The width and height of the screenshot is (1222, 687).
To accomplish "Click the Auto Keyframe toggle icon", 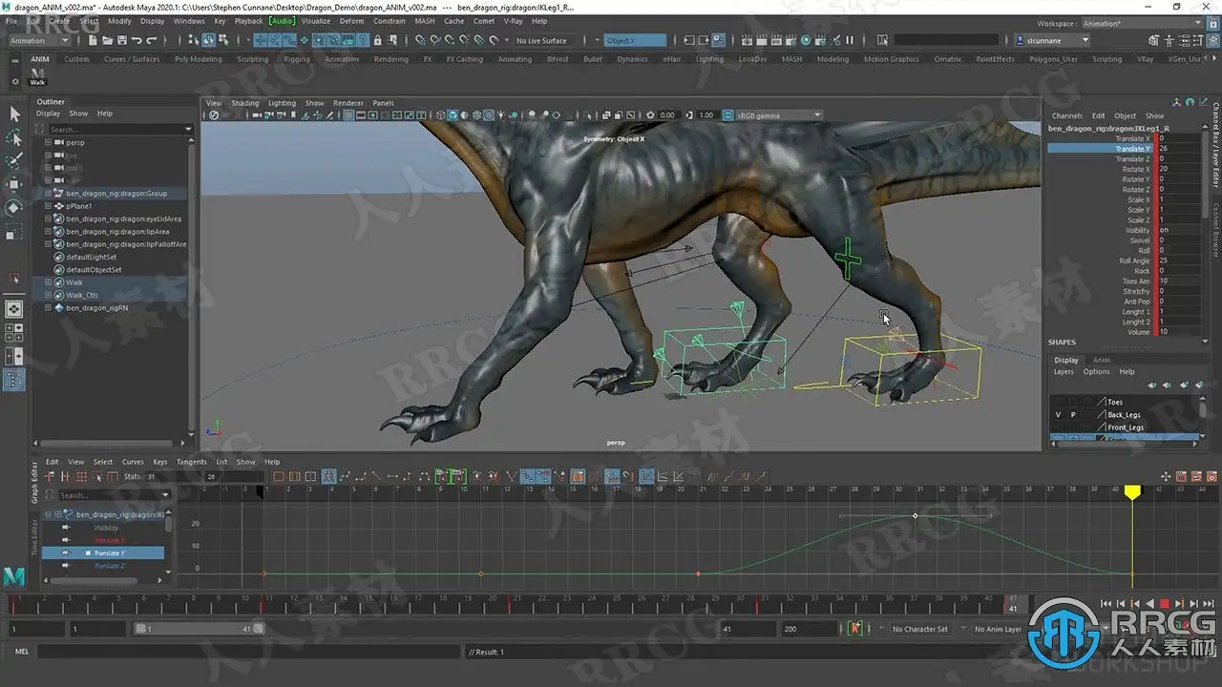I will pyautogui.click(x=854, y=629).
